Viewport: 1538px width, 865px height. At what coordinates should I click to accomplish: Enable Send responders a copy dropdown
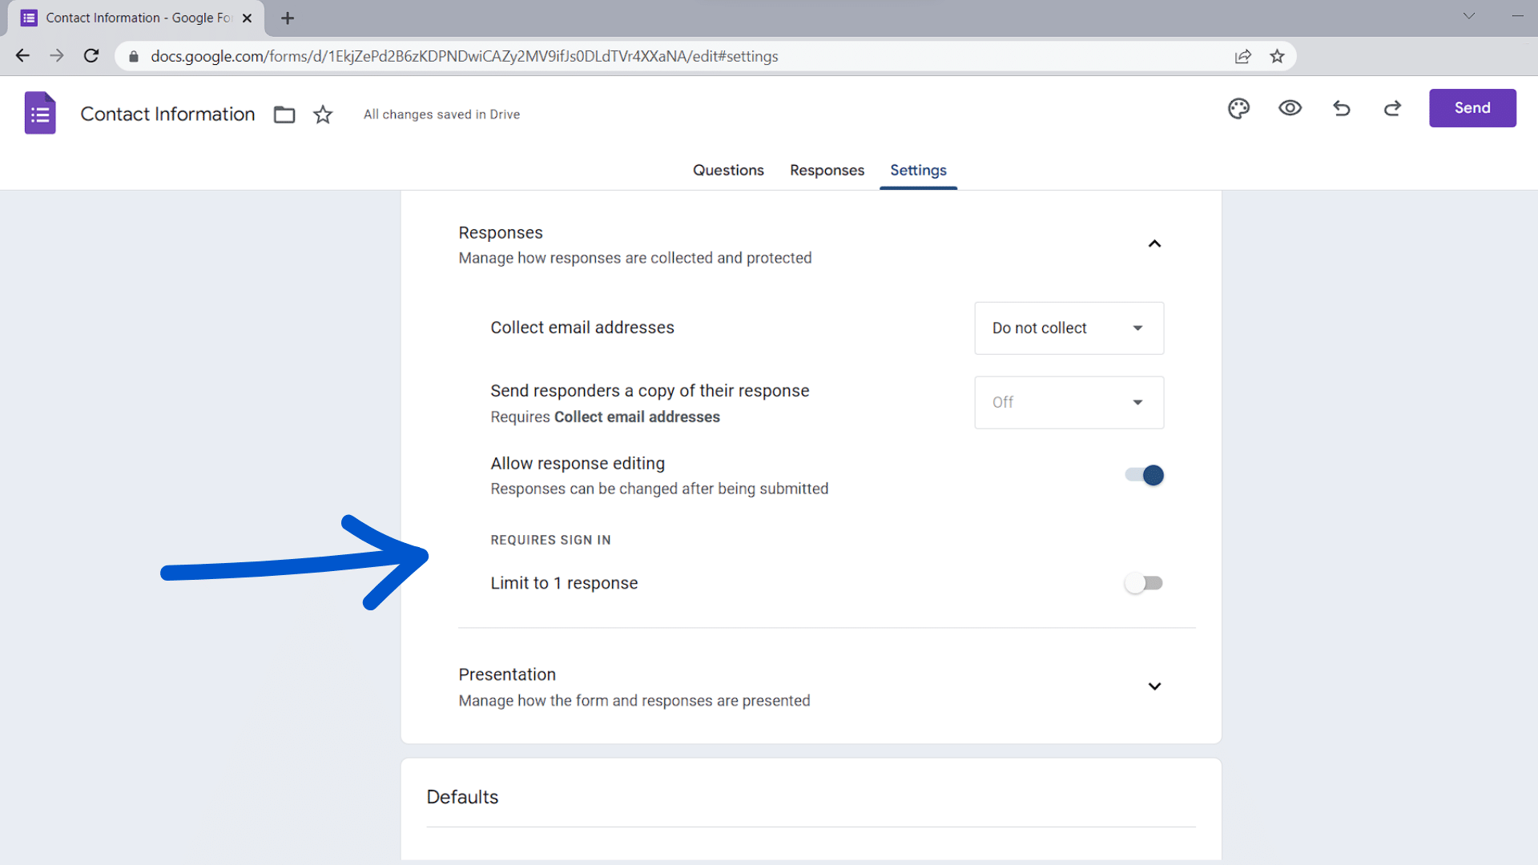pyautogui.click(x=1068, y=402)
